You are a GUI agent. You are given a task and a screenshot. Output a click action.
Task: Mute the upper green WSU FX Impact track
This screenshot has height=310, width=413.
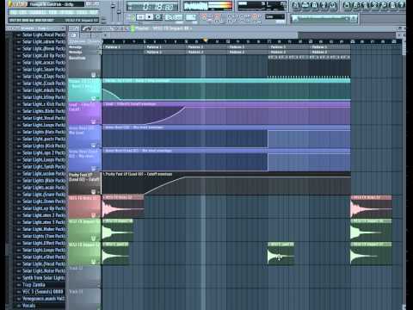point(93,239)
